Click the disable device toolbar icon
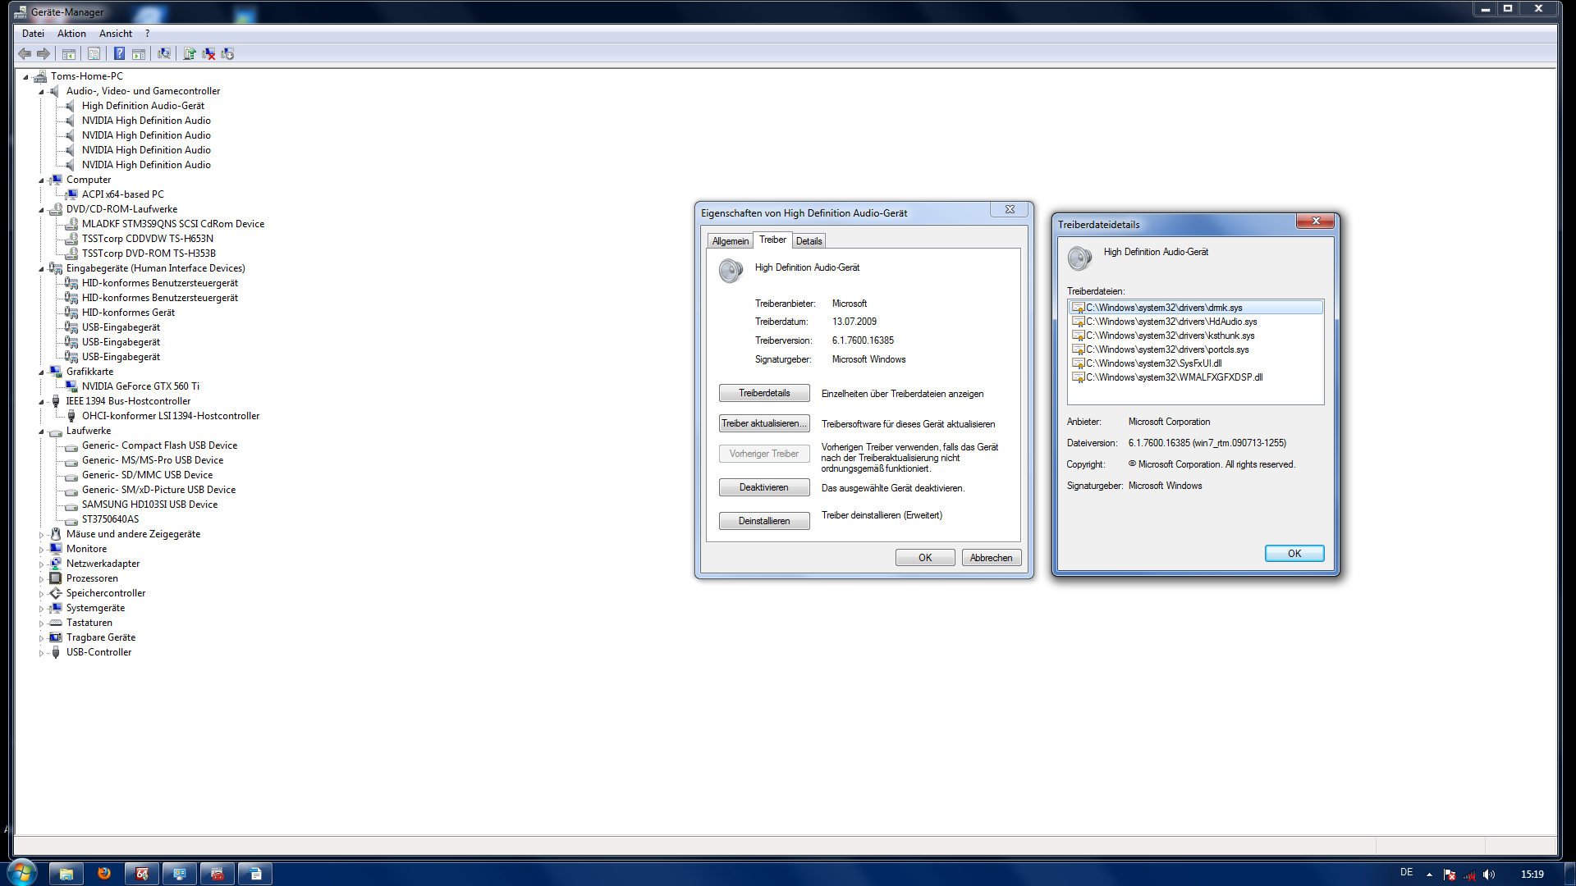This screenshot has height=886, width=1576. 227,53
